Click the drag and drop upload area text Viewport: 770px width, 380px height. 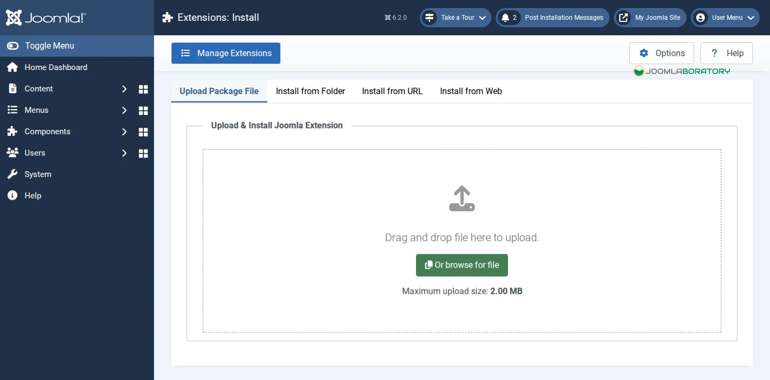(x=462, y=238)
